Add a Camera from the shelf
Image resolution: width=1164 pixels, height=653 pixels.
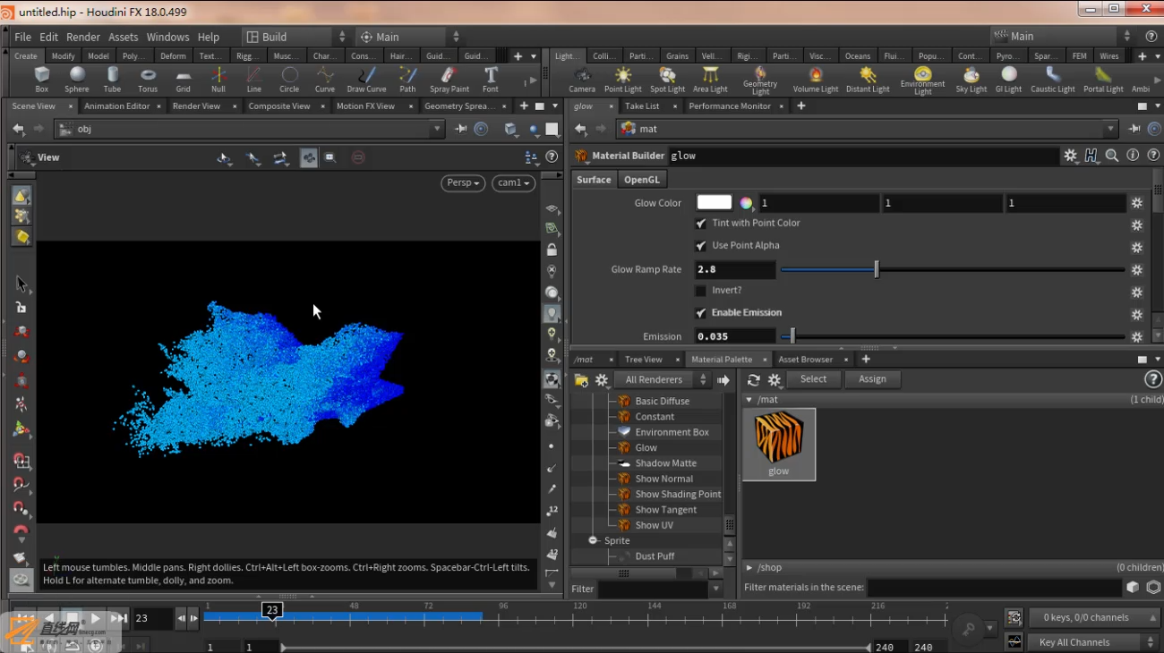pos(582,80)
